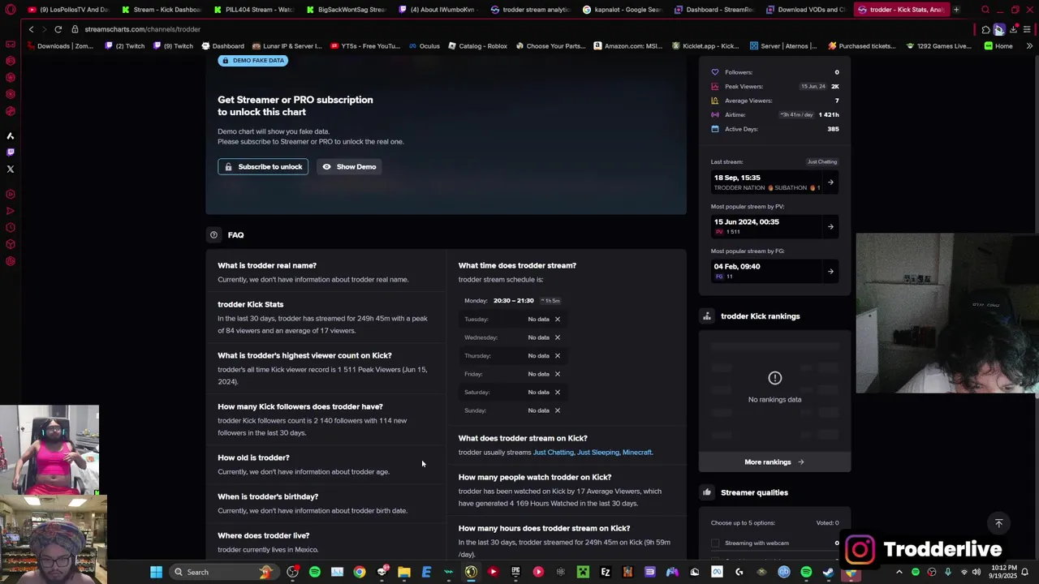Launch Google Chrome from the taskbar
Image resolution: width=1039 pixels, height=584 pixels.
click(359, 572)
